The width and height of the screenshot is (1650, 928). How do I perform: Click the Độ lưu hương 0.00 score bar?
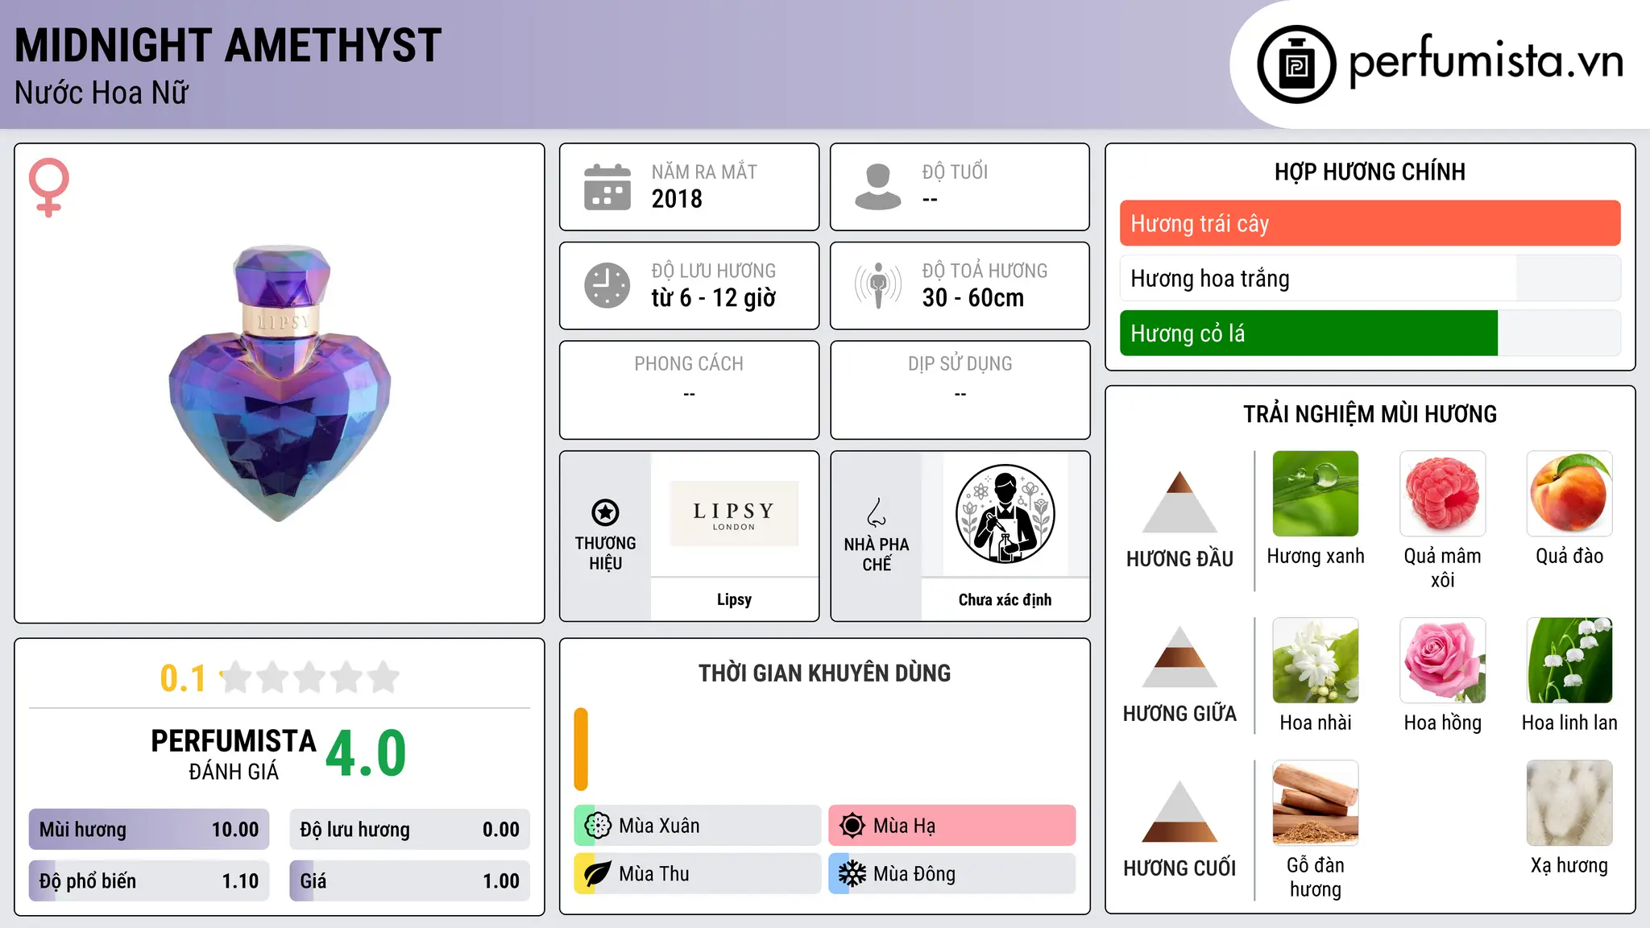[410, 830]
